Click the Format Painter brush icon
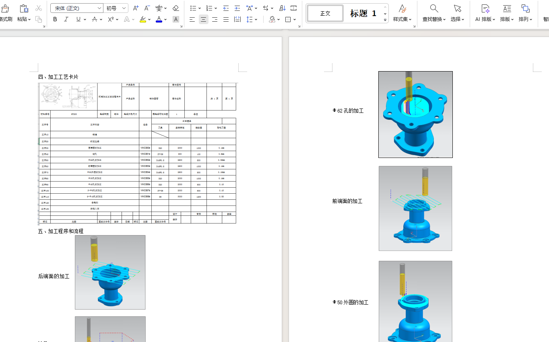The height and width of the screenshot is (342, 549). click(x=5, y=8)
